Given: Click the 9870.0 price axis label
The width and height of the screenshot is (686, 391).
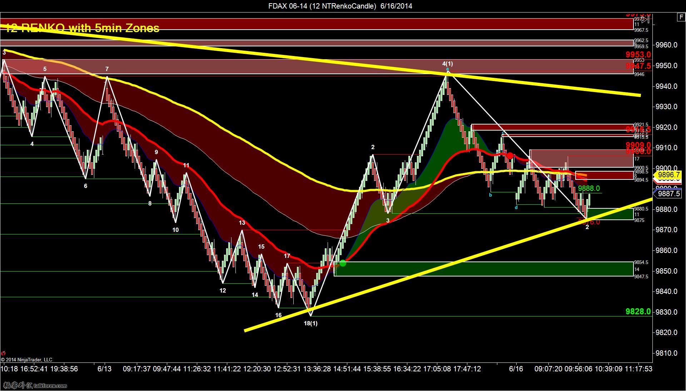Looking at the screenshot, I should tap(667, 230).
